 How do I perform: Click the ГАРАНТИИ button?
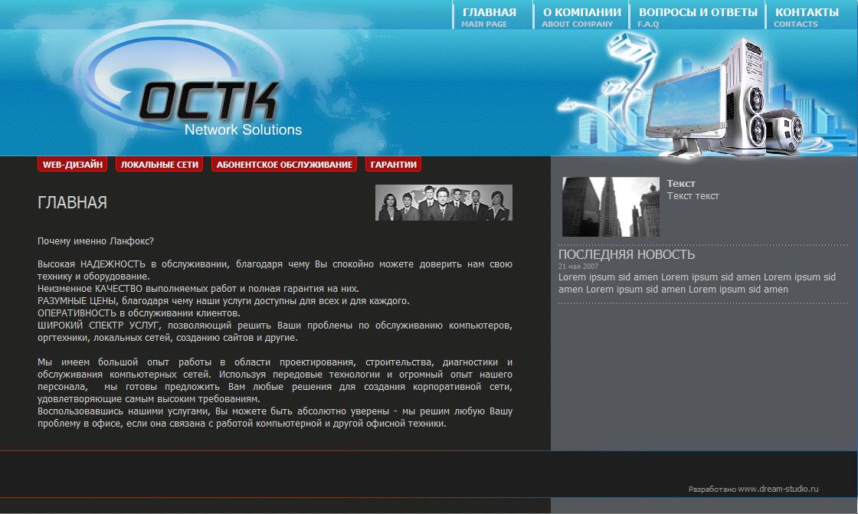coord(394,164)
